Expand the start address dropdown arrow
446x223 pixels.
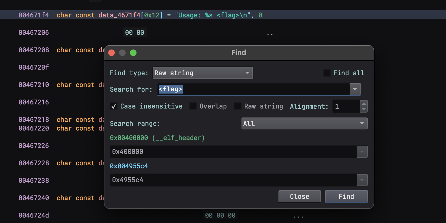tap(362, 152)
